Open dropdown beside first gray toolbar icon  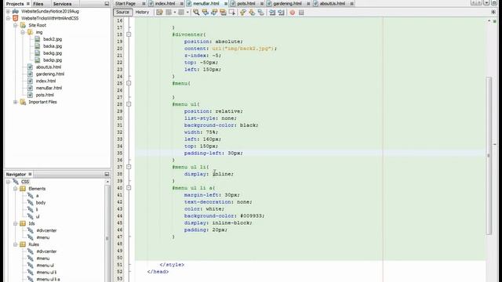(175, 13)
